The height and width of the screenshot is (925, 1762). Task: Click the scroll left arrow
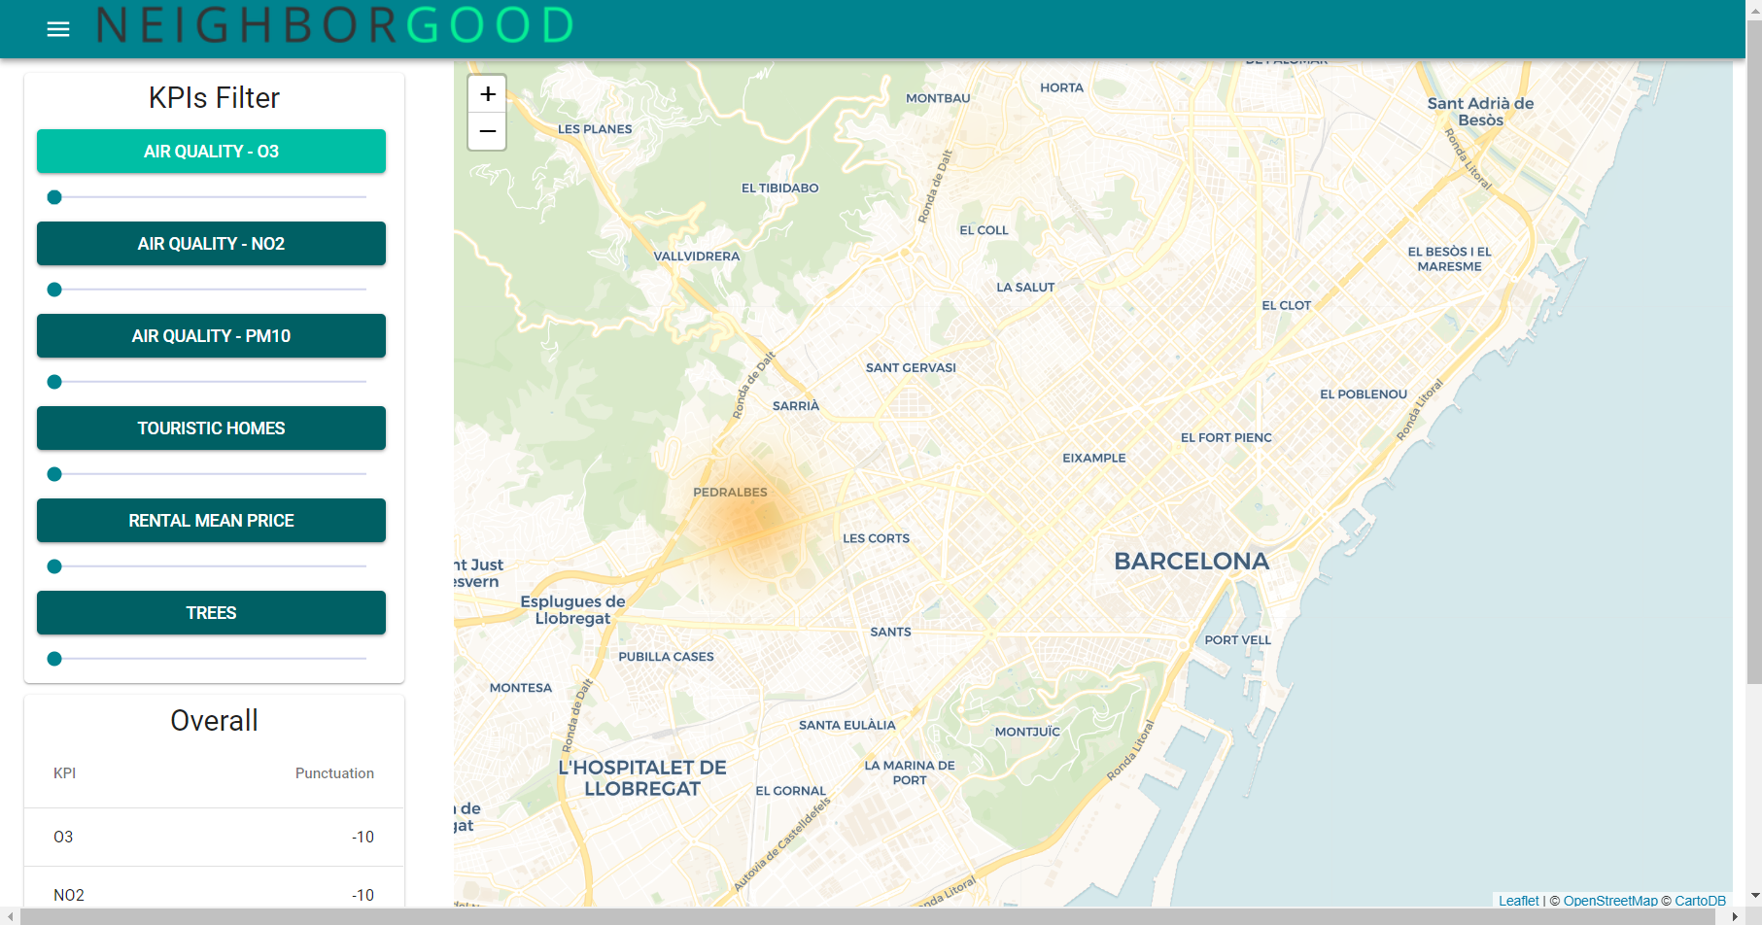[11, 916]
